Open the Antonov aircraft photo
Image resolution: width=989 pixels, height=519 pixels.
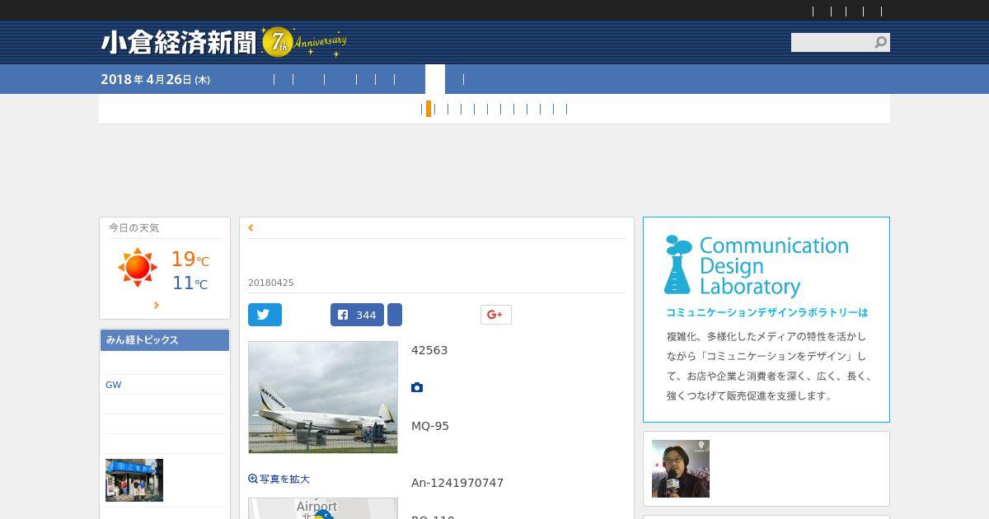tap(323, 397)
